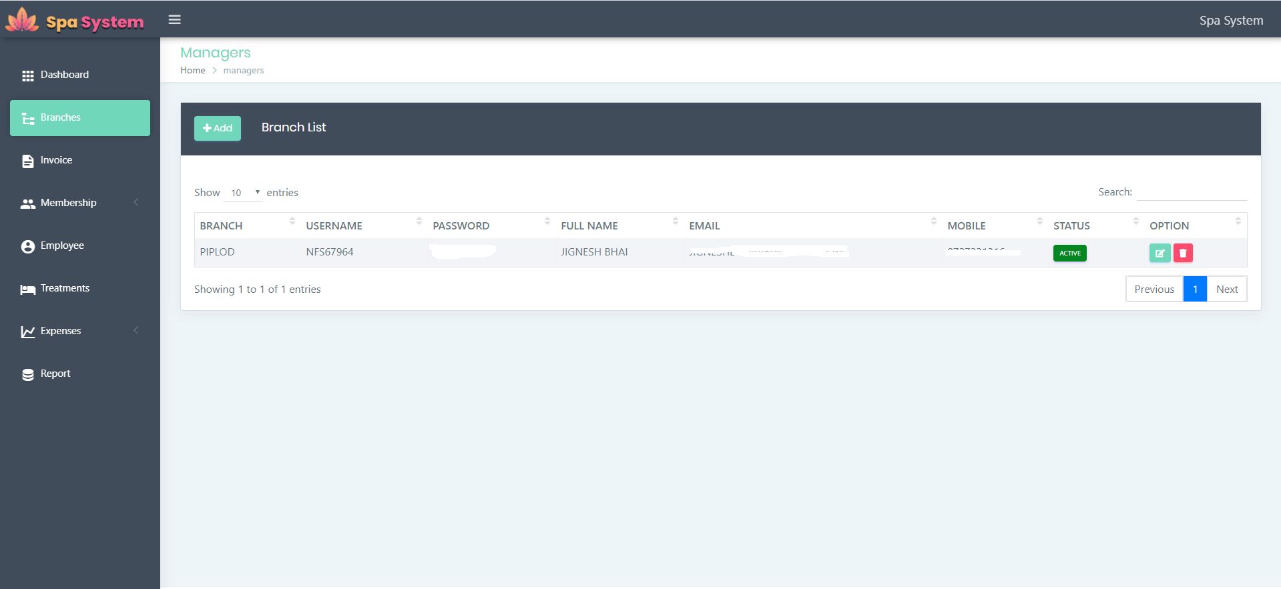
Task: Click the Spa System user label
Action: point(1231,20)
